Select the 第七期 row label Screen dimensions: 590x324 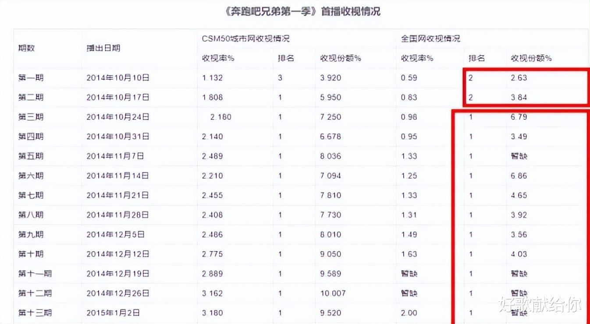point(31,195)
